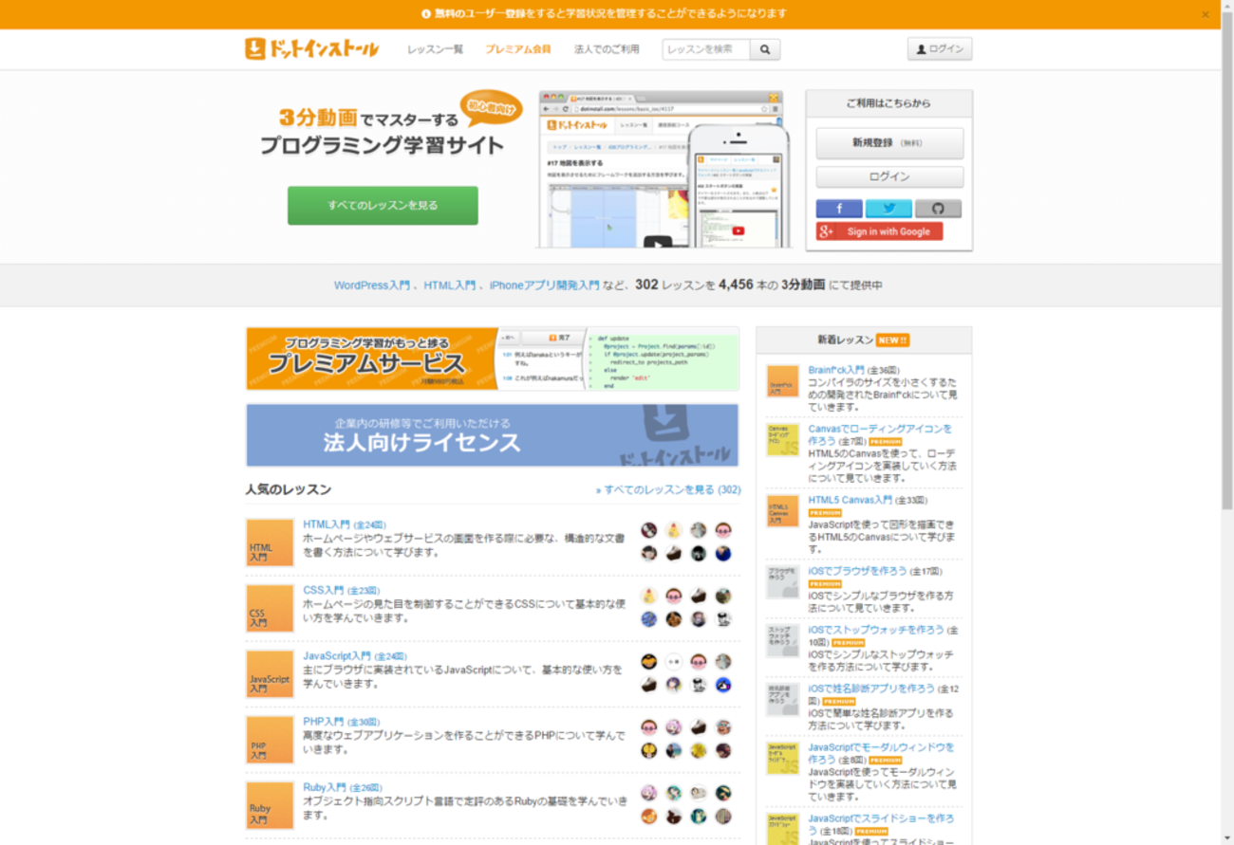Open the HTML5 Canvas入門 link
This screenshot has width=1234, height=845.
pos(851,500)
